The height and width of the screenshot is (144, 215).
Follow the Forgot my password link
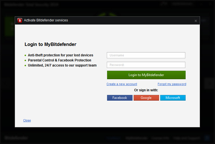[172, 84]
